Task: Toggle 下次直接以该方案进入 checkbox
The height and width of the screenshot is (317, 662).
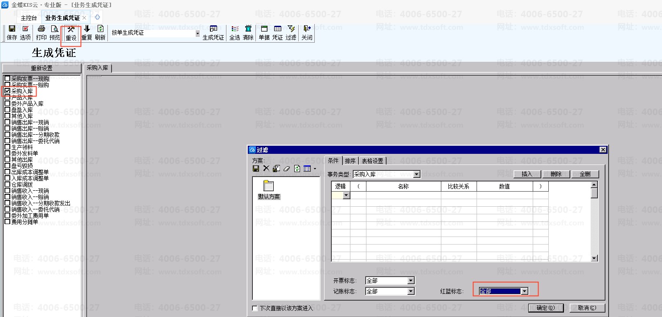Action: 255,308
